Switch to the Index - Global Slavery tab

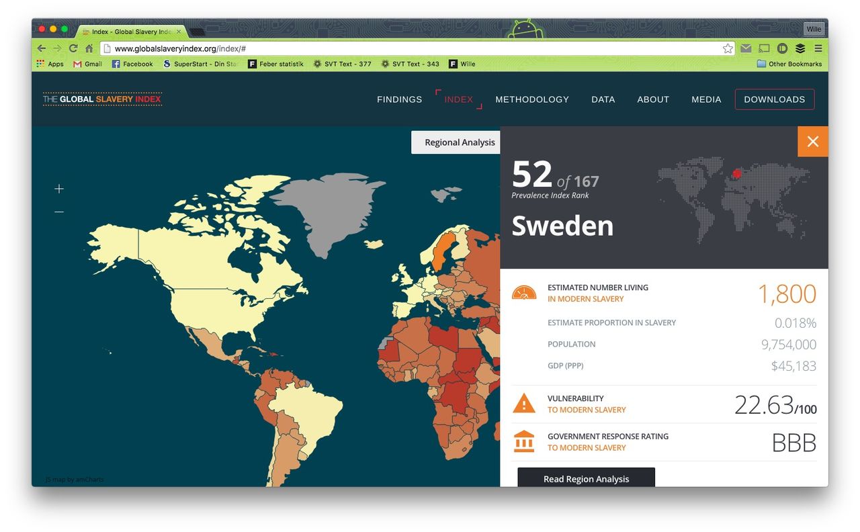pos(128,31)
